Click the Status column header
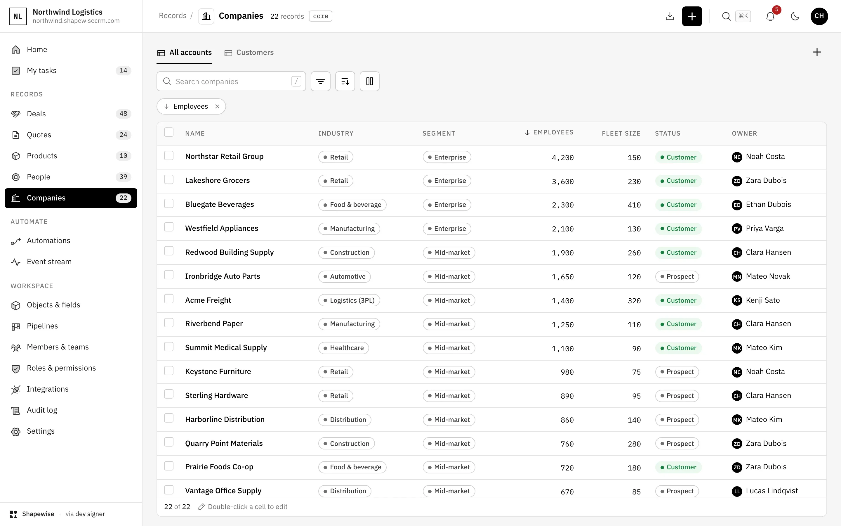Viewport: 841px width, 526px height. [668, 134]
